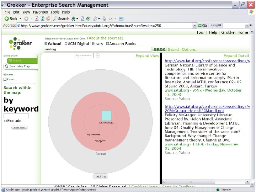Open the History toolbar icon

point(88,19)
